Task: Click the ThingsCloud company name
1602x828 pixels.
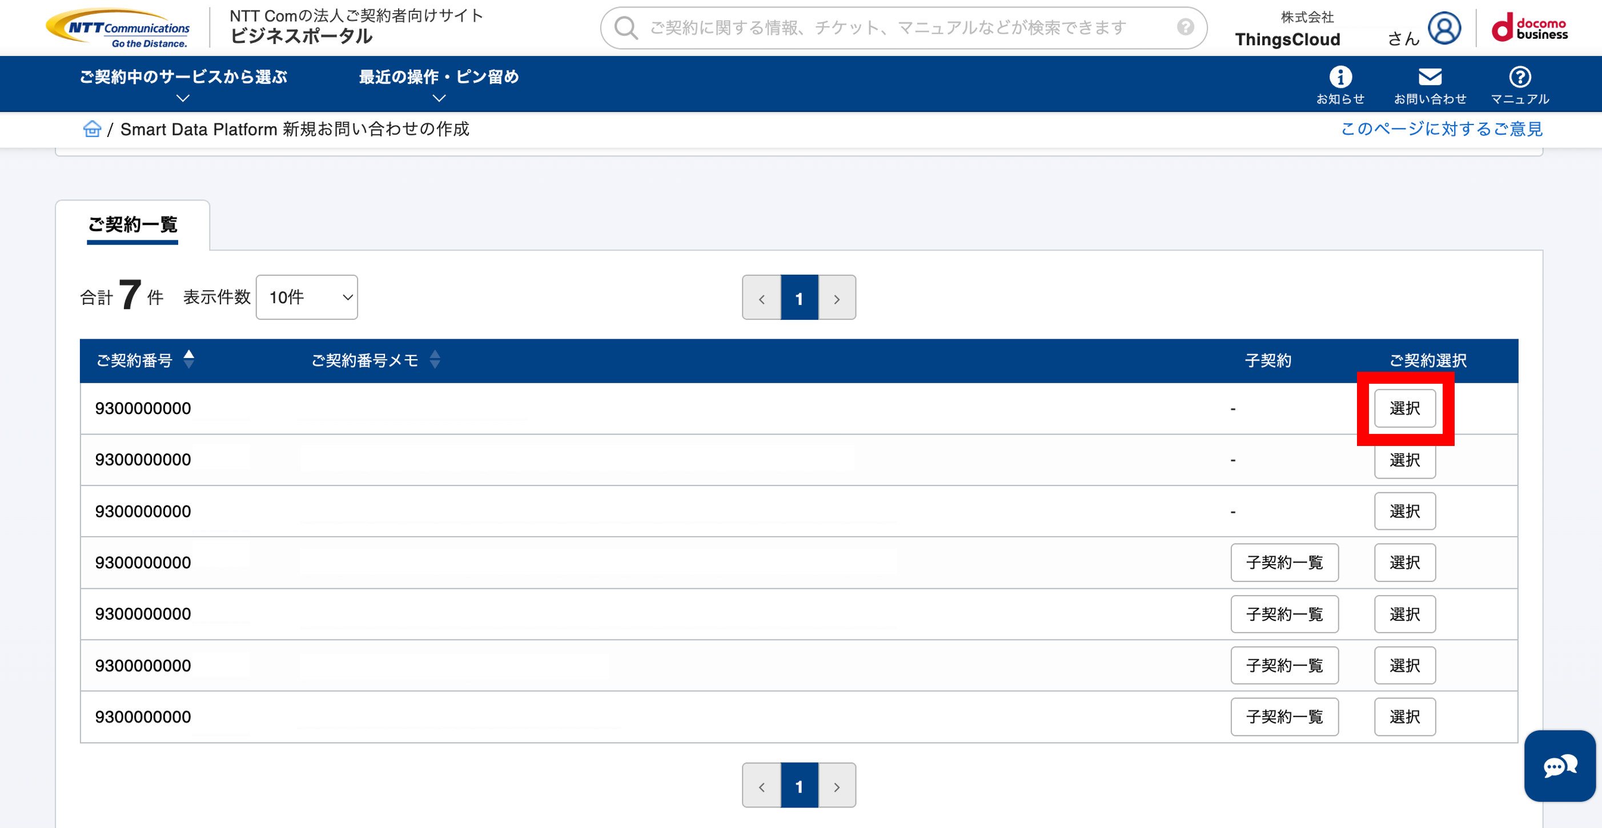Action: point(1287,39)
